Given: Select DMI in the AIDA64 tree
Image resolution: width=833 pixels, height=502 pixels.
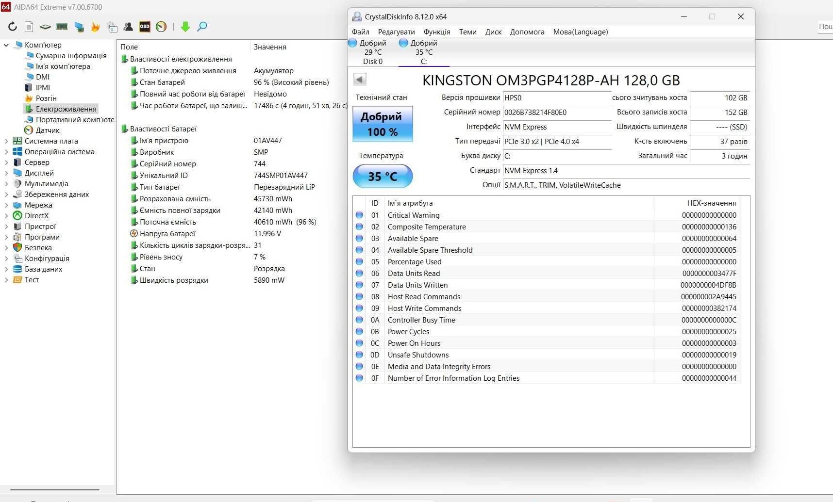Looking at the screenshot, I should pos(43,77).
